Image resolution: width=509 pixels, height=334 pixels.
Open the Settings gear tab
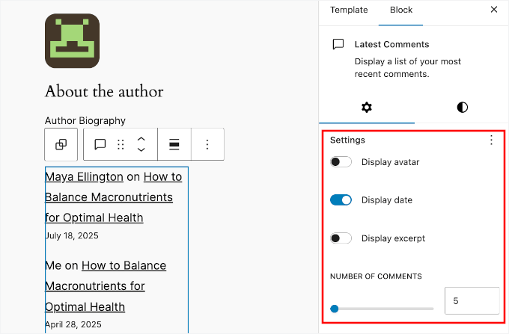[366, 108]
